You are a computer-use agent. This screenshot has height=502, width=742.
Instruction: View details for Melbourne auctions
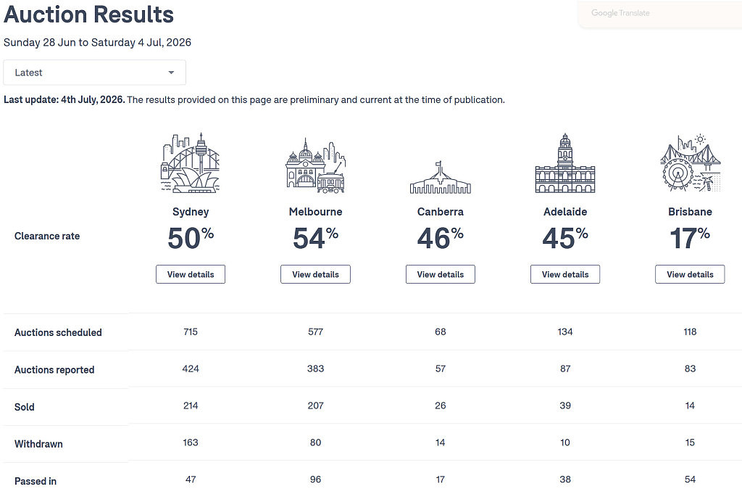(x=316, y=274)
